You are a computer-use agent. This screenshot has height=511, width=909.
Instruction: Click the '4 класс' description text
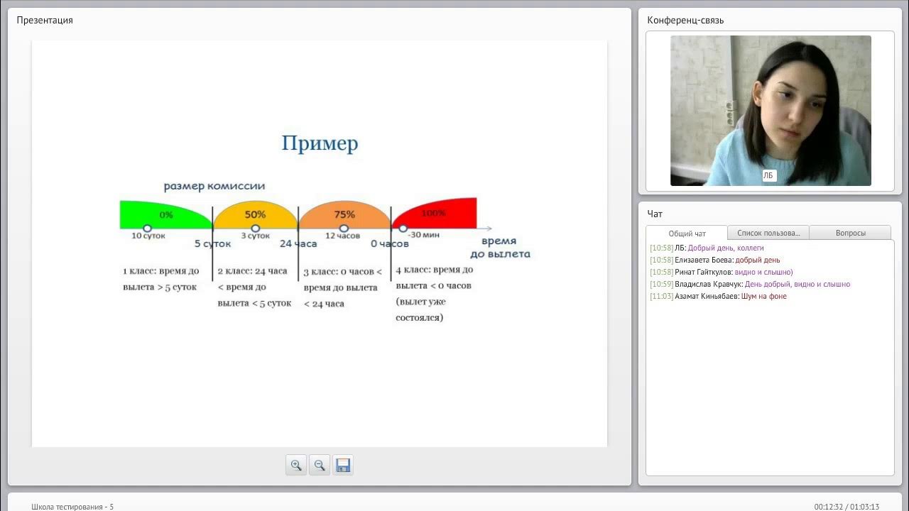click(434, 293)
